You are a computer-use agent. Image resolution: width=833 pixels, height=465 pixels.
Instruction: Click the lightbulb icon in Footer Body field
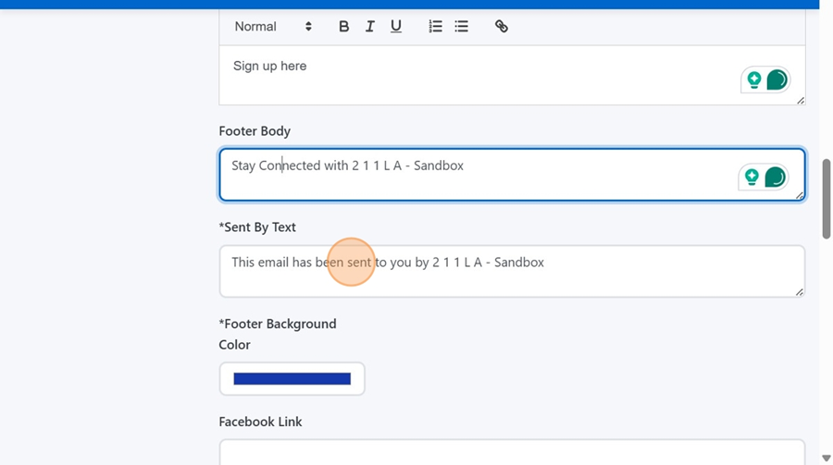coord(751,177)
